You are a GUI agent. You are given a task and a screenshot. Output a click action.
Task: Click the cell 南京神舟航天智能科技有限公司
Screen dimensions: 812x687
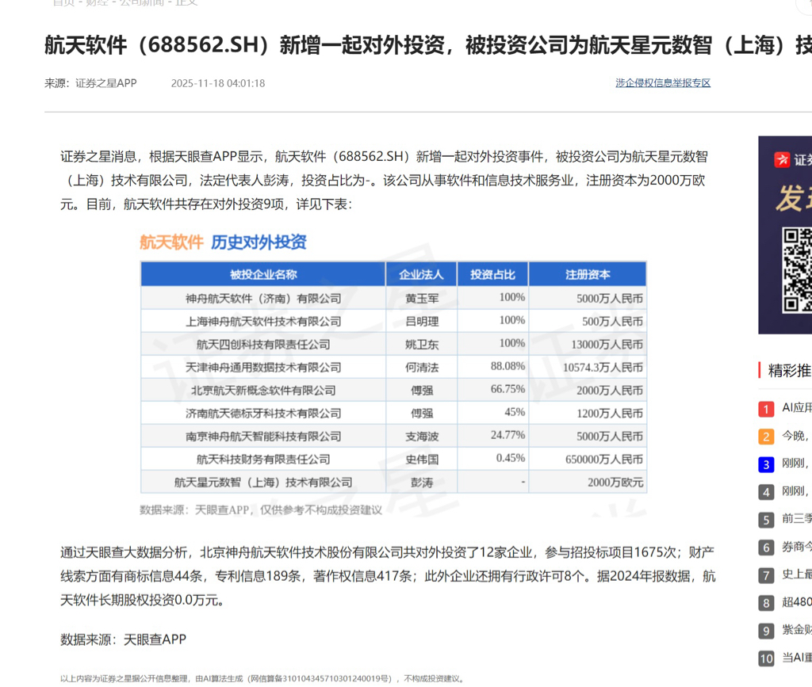click(263, 437)
